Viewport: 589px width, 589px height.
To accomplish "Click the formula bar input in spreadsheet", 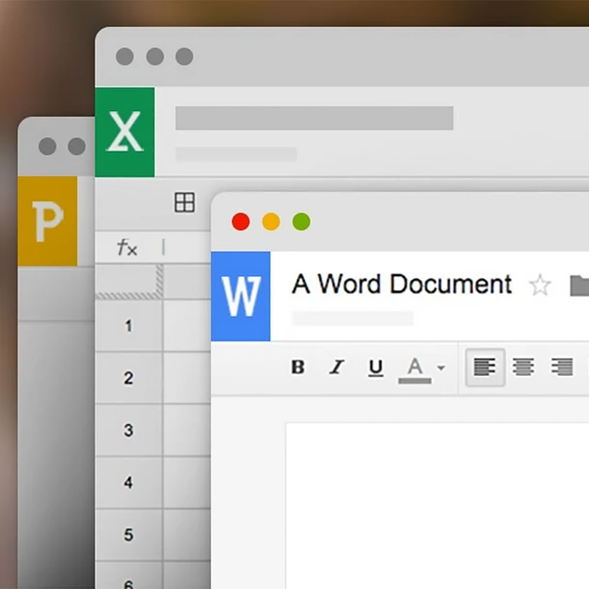I will pyautogui.click(x=187, y=247).
